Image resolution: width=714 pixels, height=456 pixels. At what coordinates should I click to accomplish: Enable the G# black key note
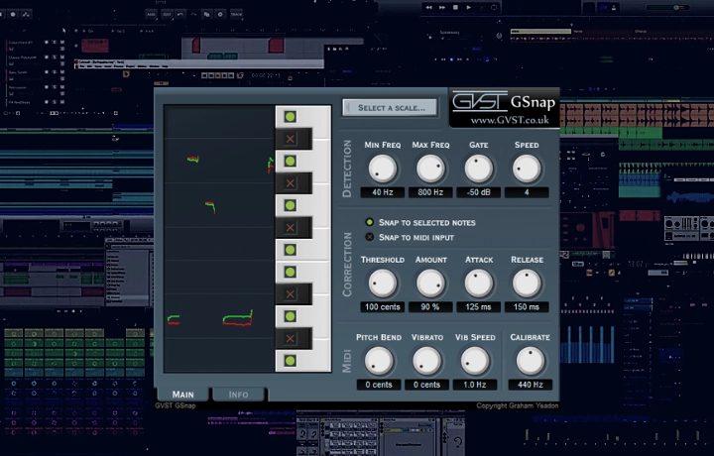[x=290, y=183]
